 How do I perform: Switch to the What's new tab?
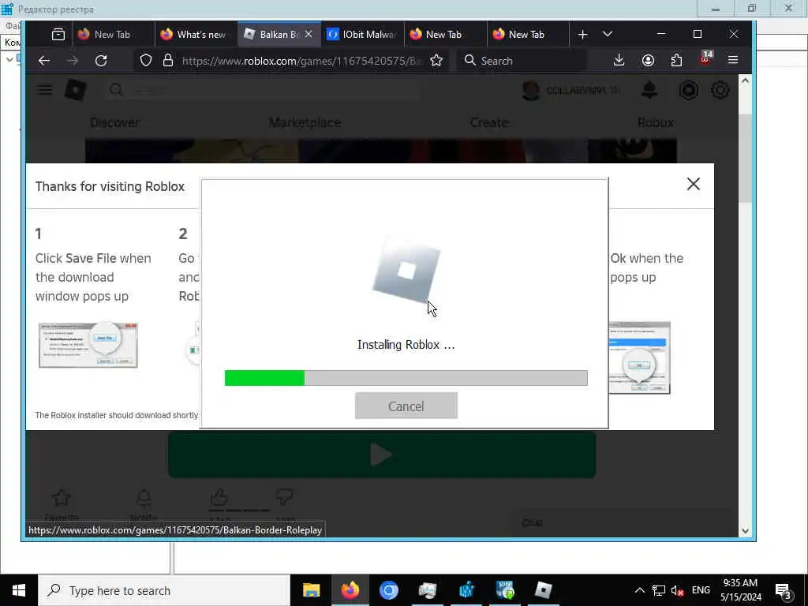[x=196, y=35]
